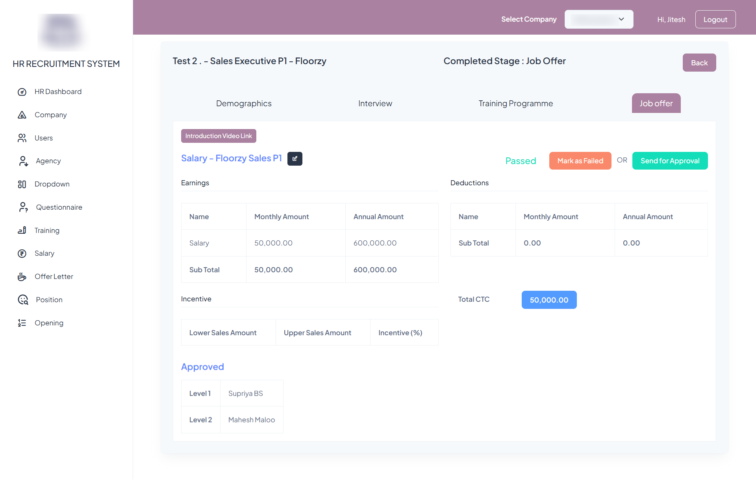The width and height of the screenshot is (756, 480).
Task: Click the Back button
Action: [699, 63]
